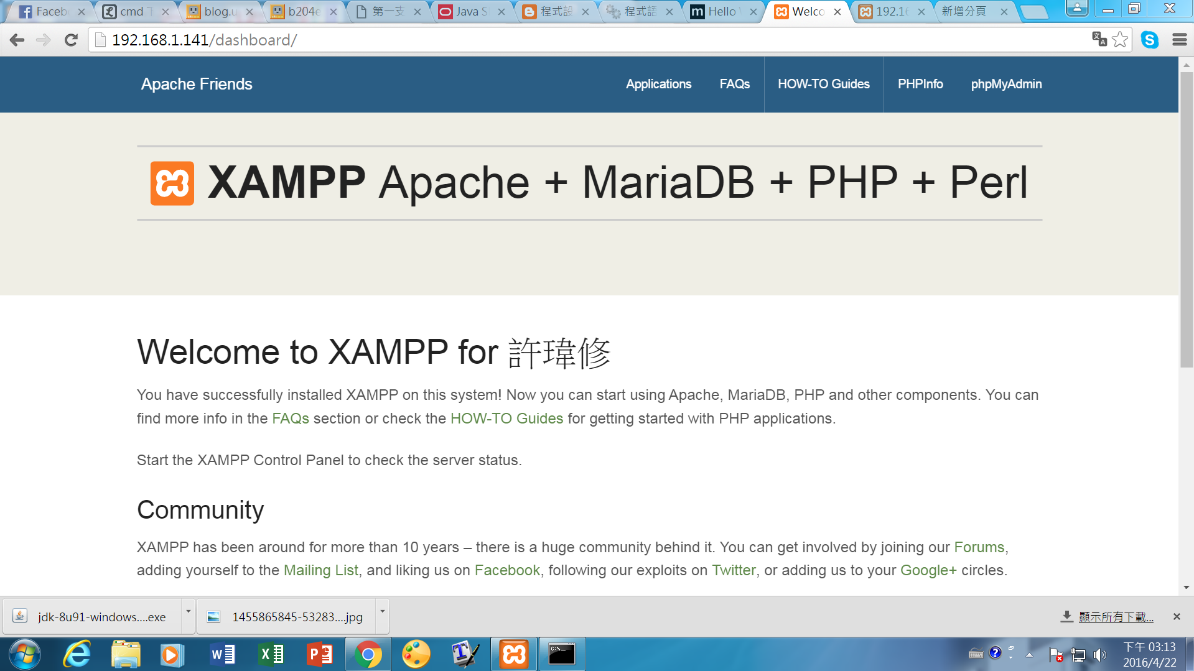This screenshot has width=1194, height=671.
Task: Reload the page with the refresh icon
Action: pyautogui.click(x=71, y=40)
